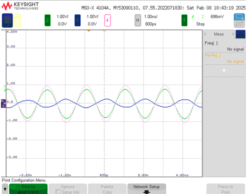Click the Keysight logo
Screen dimensions: 247x194
(20, 6)
